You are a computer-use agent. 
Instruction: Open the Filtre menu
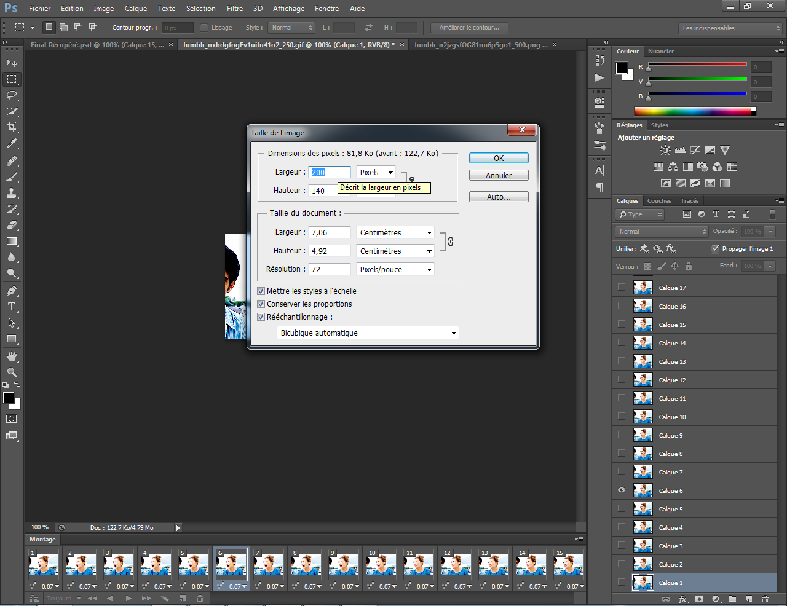point(235,9)
